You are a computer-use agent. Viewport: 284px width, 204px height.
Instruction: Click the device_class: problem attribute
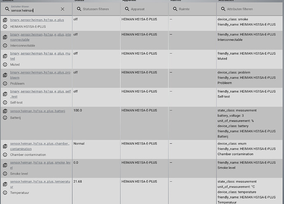pos(234,72)
